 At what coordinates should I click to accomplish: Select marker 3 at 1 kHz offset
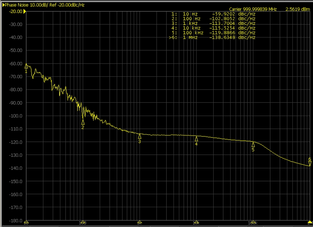tap(140, 136)
